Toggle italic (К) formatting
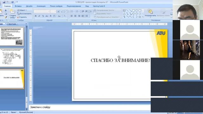This screenshot has height=114, width=203. (39, 16)
